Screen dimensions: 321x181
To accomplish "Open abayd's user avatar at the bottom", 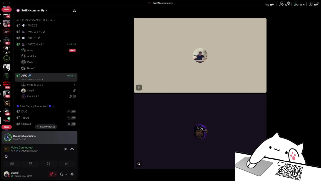I will (x=7, y=174).
